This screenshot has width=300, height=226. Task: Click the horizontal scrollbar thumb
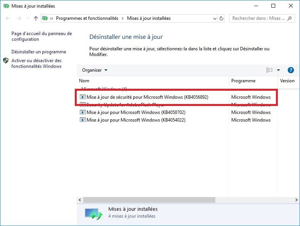(149, 200)
